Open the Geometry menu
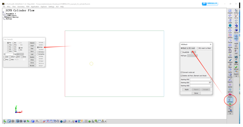 click(x=21, y=7)
